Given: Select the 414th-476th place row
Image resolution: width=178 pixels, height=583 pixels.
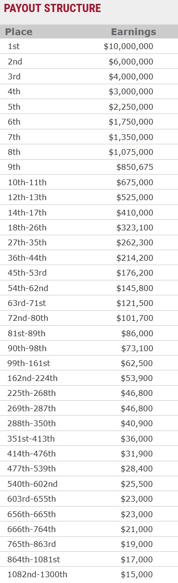Looking at the screenshot, I should (x=89, y=454).
